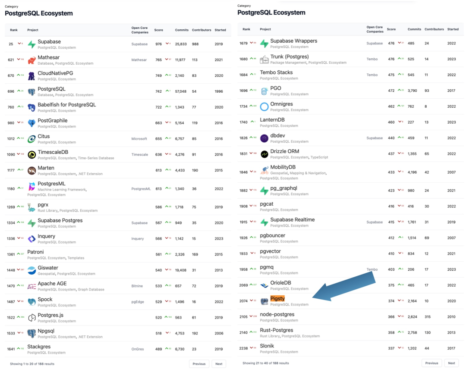This screenshot has height=369, width=466.
Task: Click Next below the right results table
Action: point(451,363)
